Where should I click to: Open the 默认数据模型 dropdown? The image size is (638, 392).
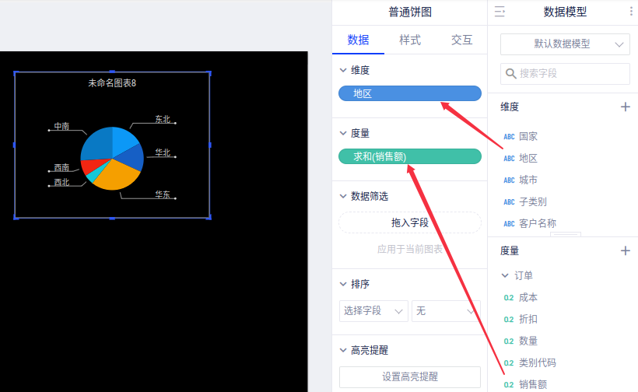coord(565,44)
